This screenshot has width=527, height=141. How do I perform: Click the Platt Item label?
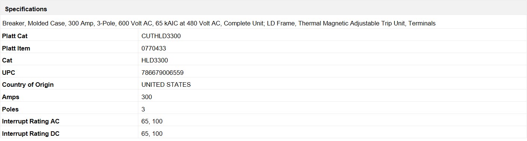(x=16, y=48)
